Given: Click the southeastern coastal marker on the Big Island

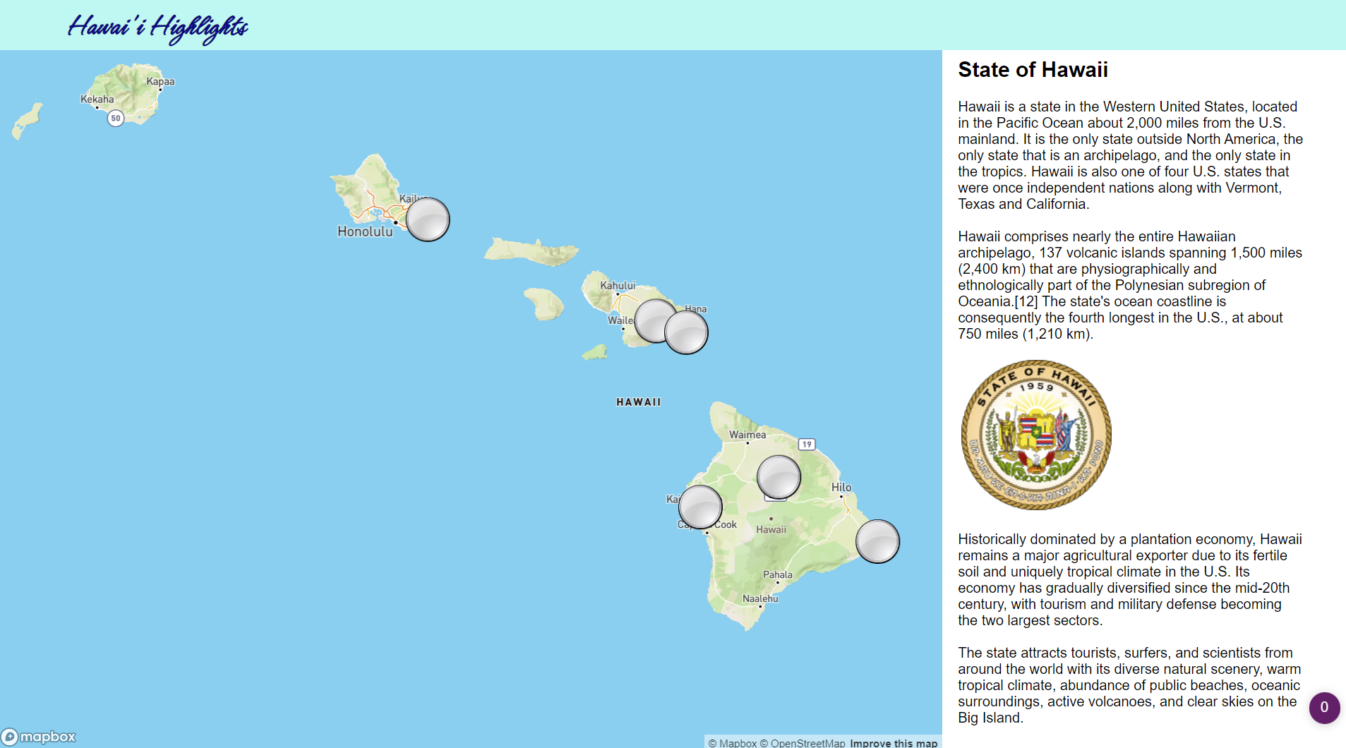Looking at the screenshot, I should (x=877, y=541).
